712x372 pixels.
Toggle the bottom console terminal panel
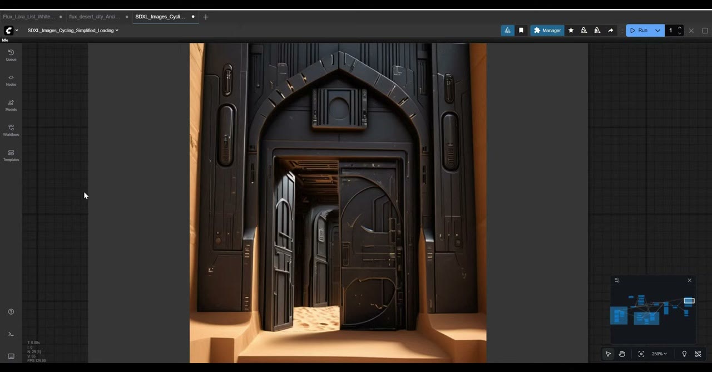point(11,334)
